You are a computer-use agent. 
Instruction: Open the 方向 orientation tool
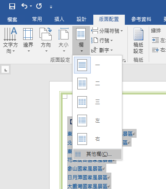pyautogui.click(x=46, y=40)
